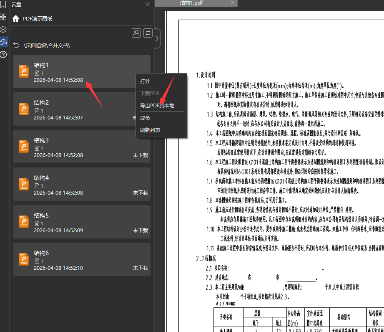
Task: Choose 成员 in the context menu
Action: pyautogui.click(x=145, y=118)
